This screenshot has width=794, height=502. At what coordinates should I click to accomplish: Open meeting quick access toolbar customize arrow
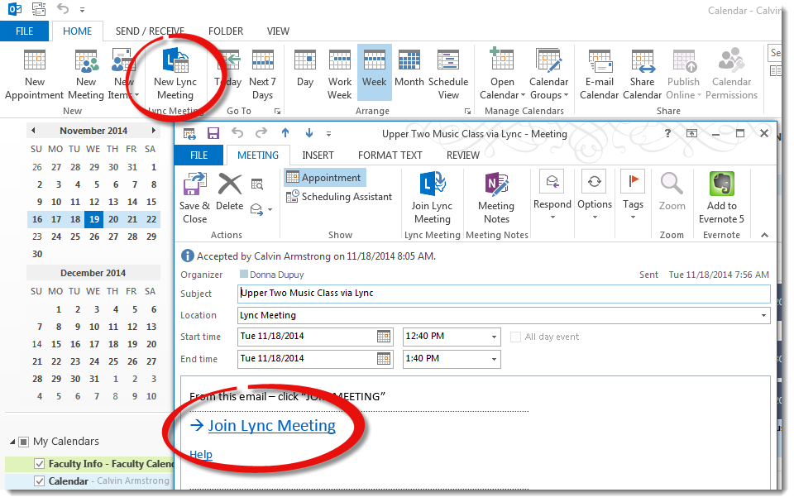tap(328, 134)
